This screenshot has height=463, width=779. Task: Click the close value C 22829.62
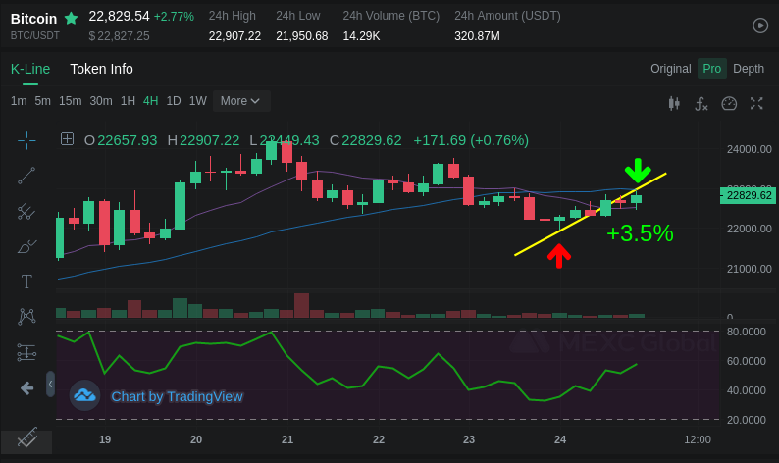366,140
